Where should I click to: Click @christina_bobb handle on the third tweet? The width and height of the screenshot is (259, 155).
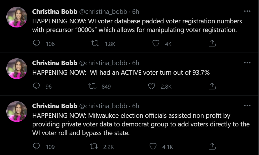pyautogui.click(x=103, y=106)
